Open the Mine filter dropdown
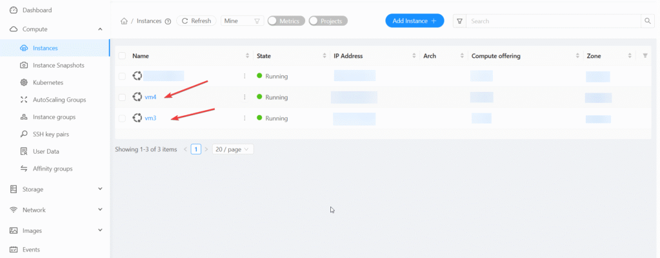660x258 pixels. tap(242, 21)
